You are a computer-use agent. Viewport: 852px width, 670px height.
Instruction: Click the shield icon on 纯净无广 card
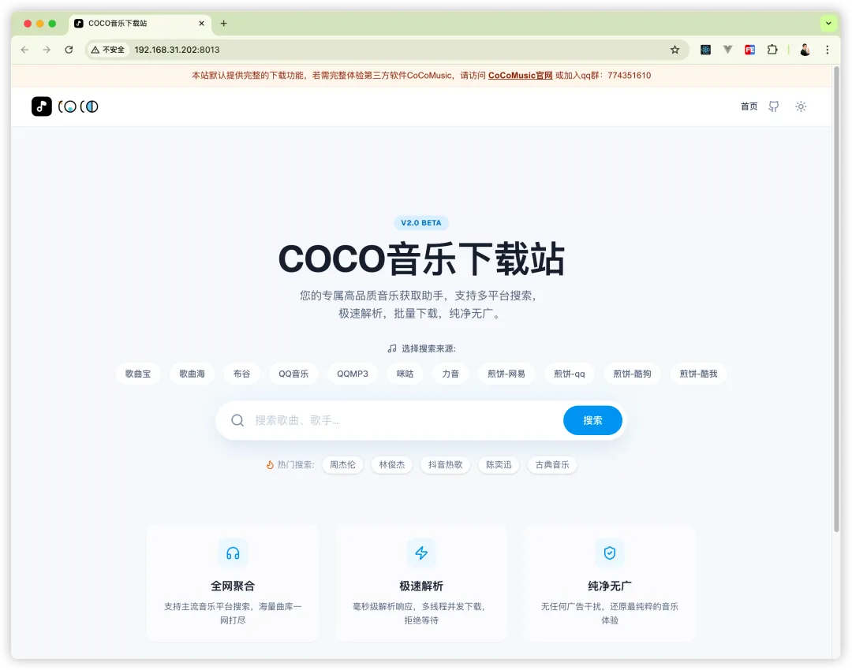tap(610, 553)
